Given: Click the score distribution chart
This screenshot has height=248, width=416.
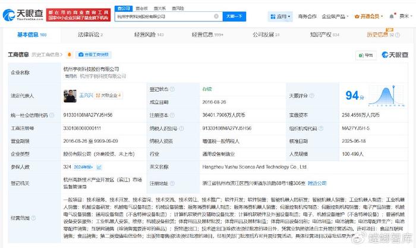Looking at the screenshot, I should pos(386,96).
